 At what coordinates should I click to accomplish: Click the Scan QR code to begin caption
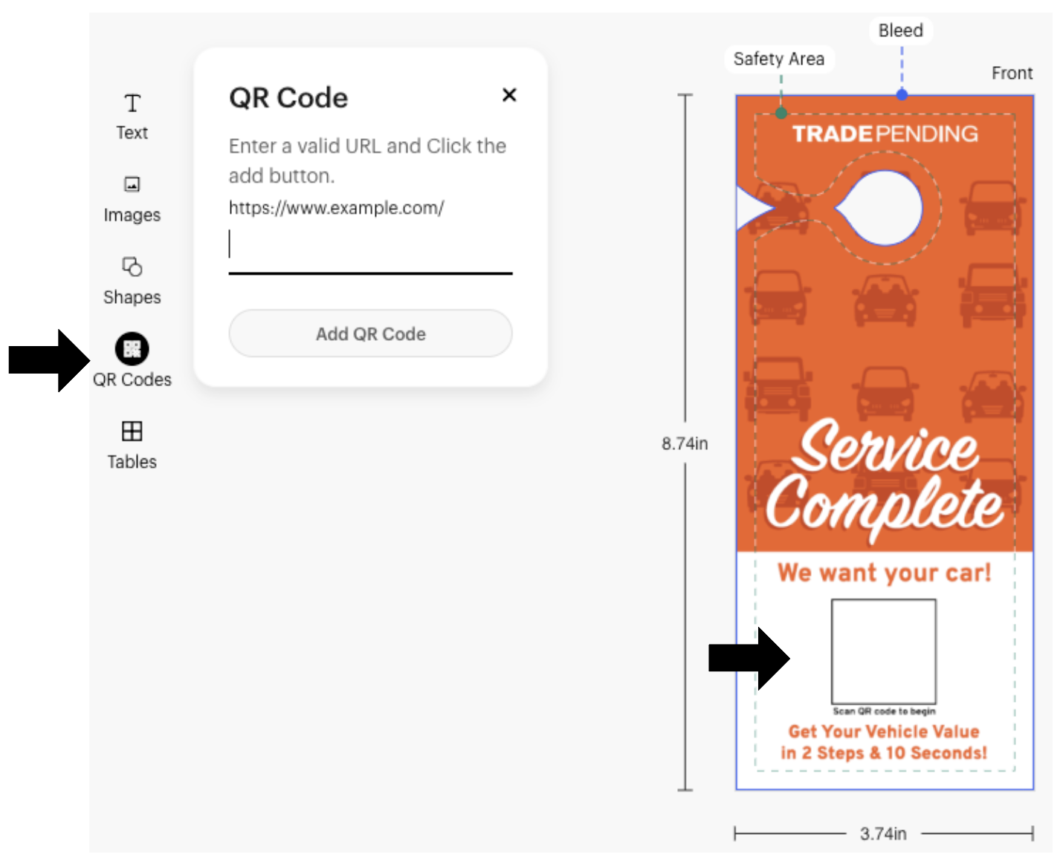pyautogui.click(x=885, y=710)
